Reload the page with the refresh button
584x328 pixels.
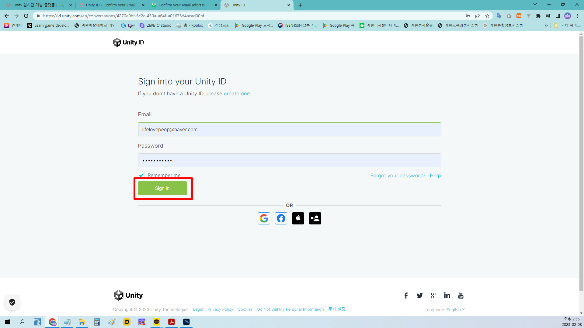point(26,16)
